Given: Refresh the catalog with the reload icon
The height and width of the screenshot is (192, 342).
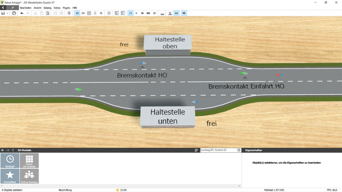Looking at the screenshot, I should click(196, 150).
